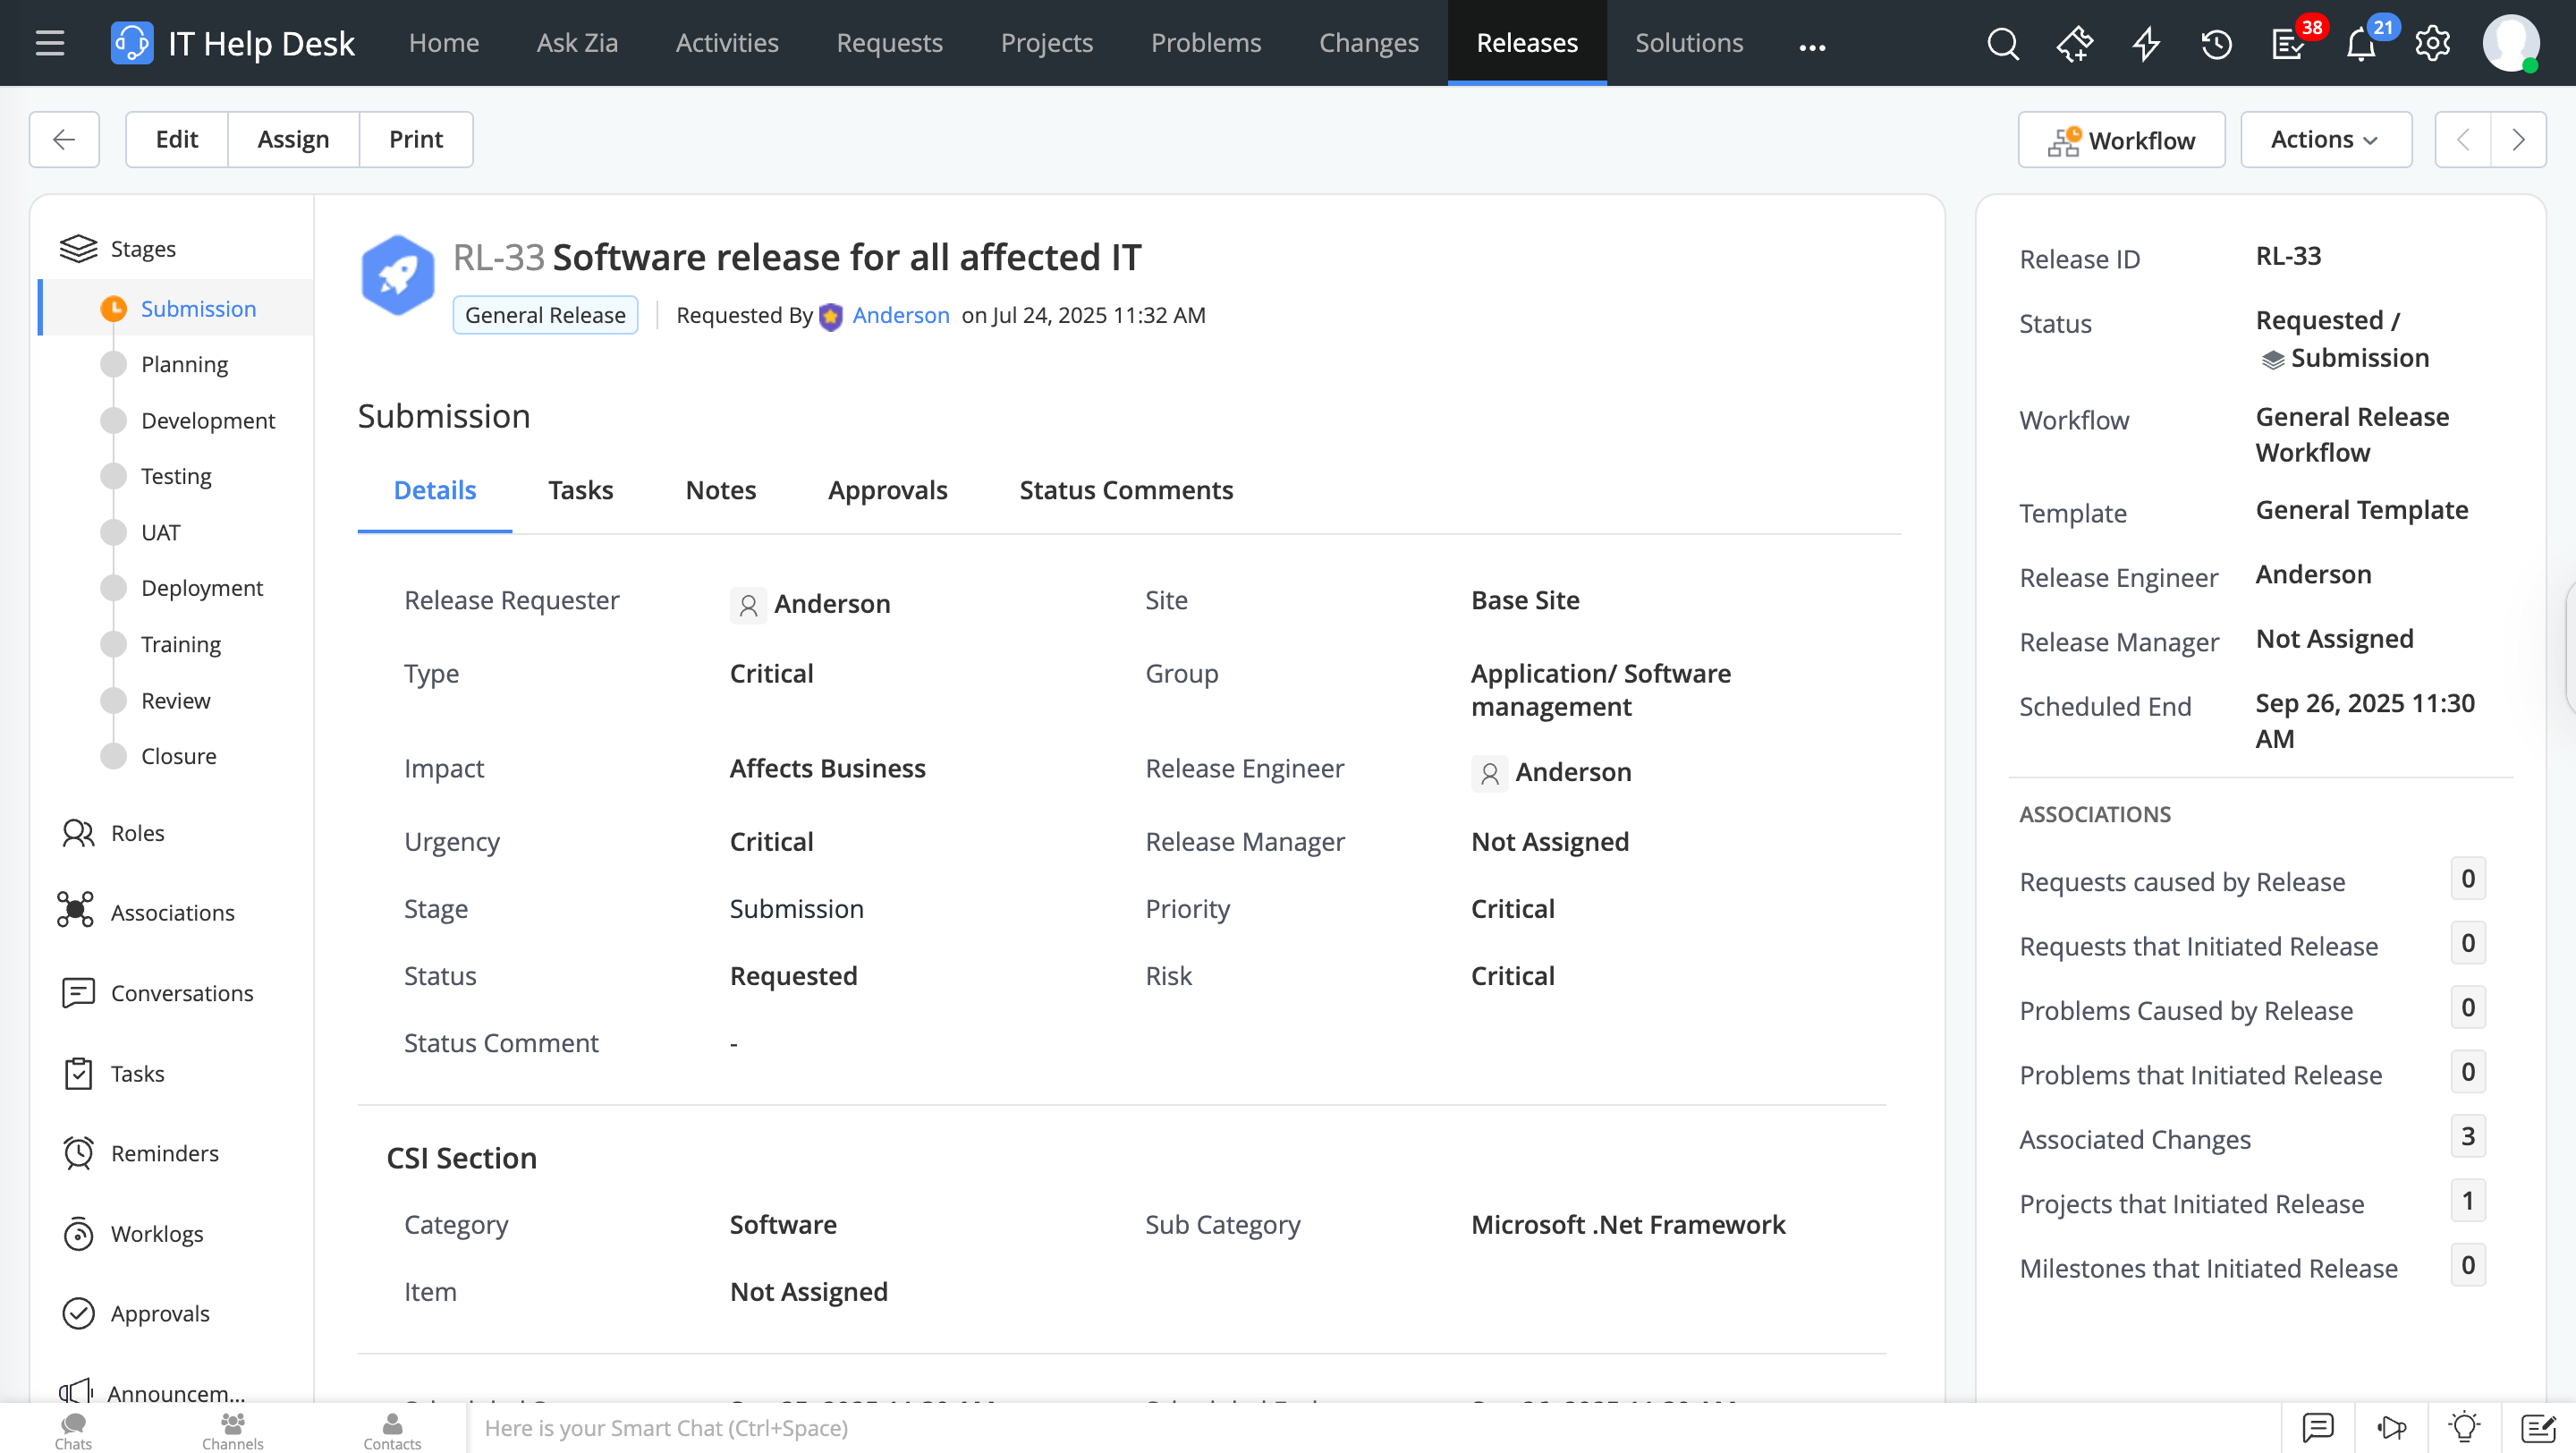This screenshot has height=1453, width=2576.
Task: Select the Deployment stage in sidebar
Action: tap(201, 588)
